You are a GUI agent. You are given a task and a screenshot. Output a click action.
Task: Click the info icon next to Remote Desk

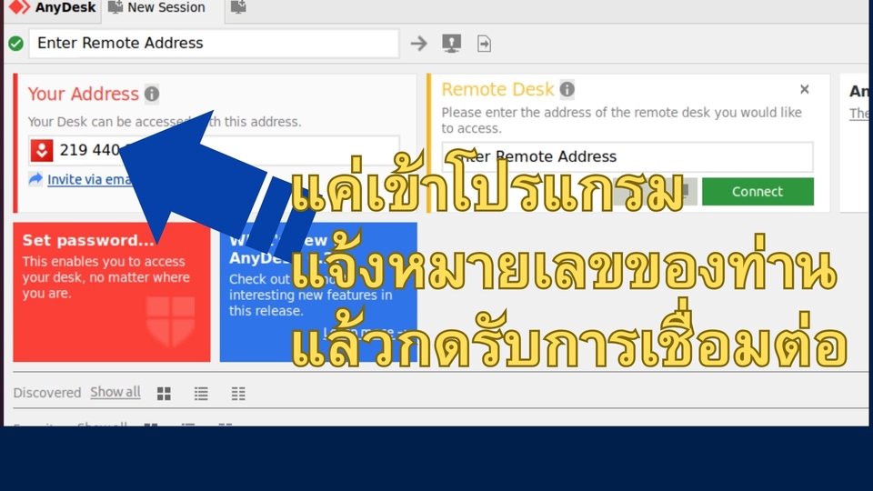click(567, 89)
